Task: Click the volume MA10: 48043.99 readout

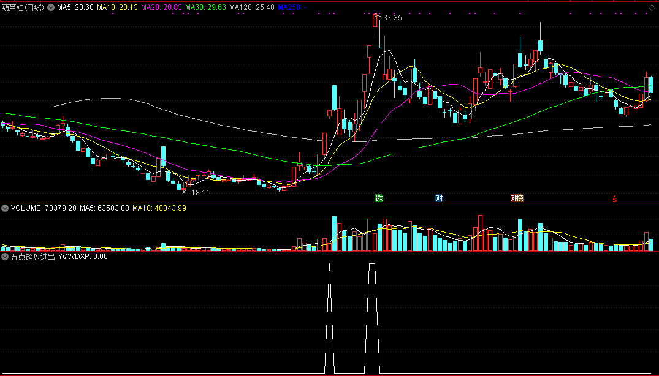Action: (159, 208)
